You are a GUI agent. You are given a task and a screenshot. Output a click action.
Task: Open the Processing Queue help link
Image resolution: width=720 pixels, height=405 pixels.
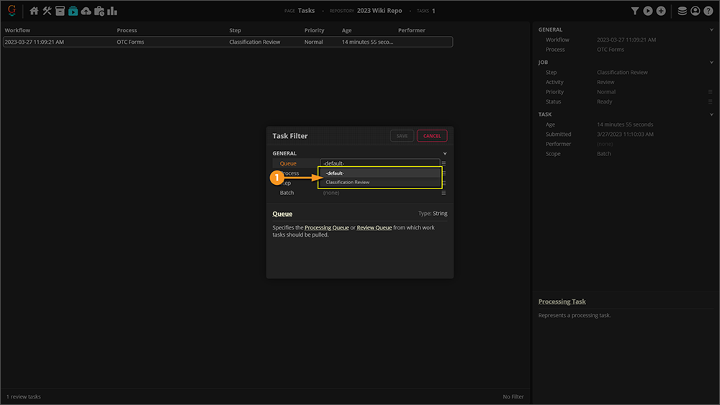click(x=328, y=228)
